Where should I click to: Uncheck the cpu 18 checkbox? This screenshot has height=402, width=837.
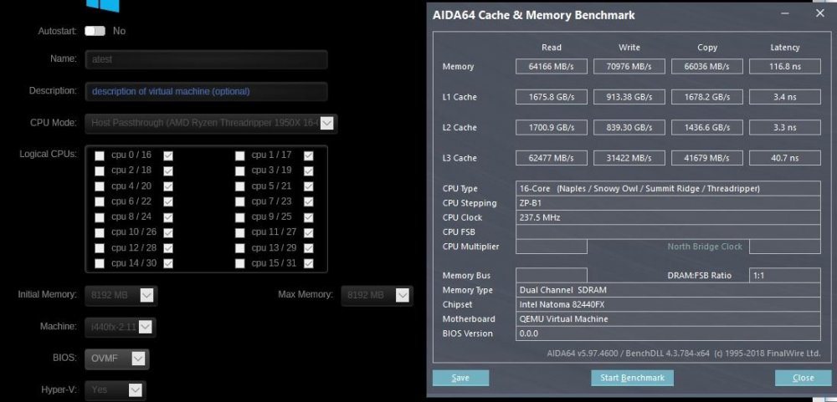tap(168, 171)
